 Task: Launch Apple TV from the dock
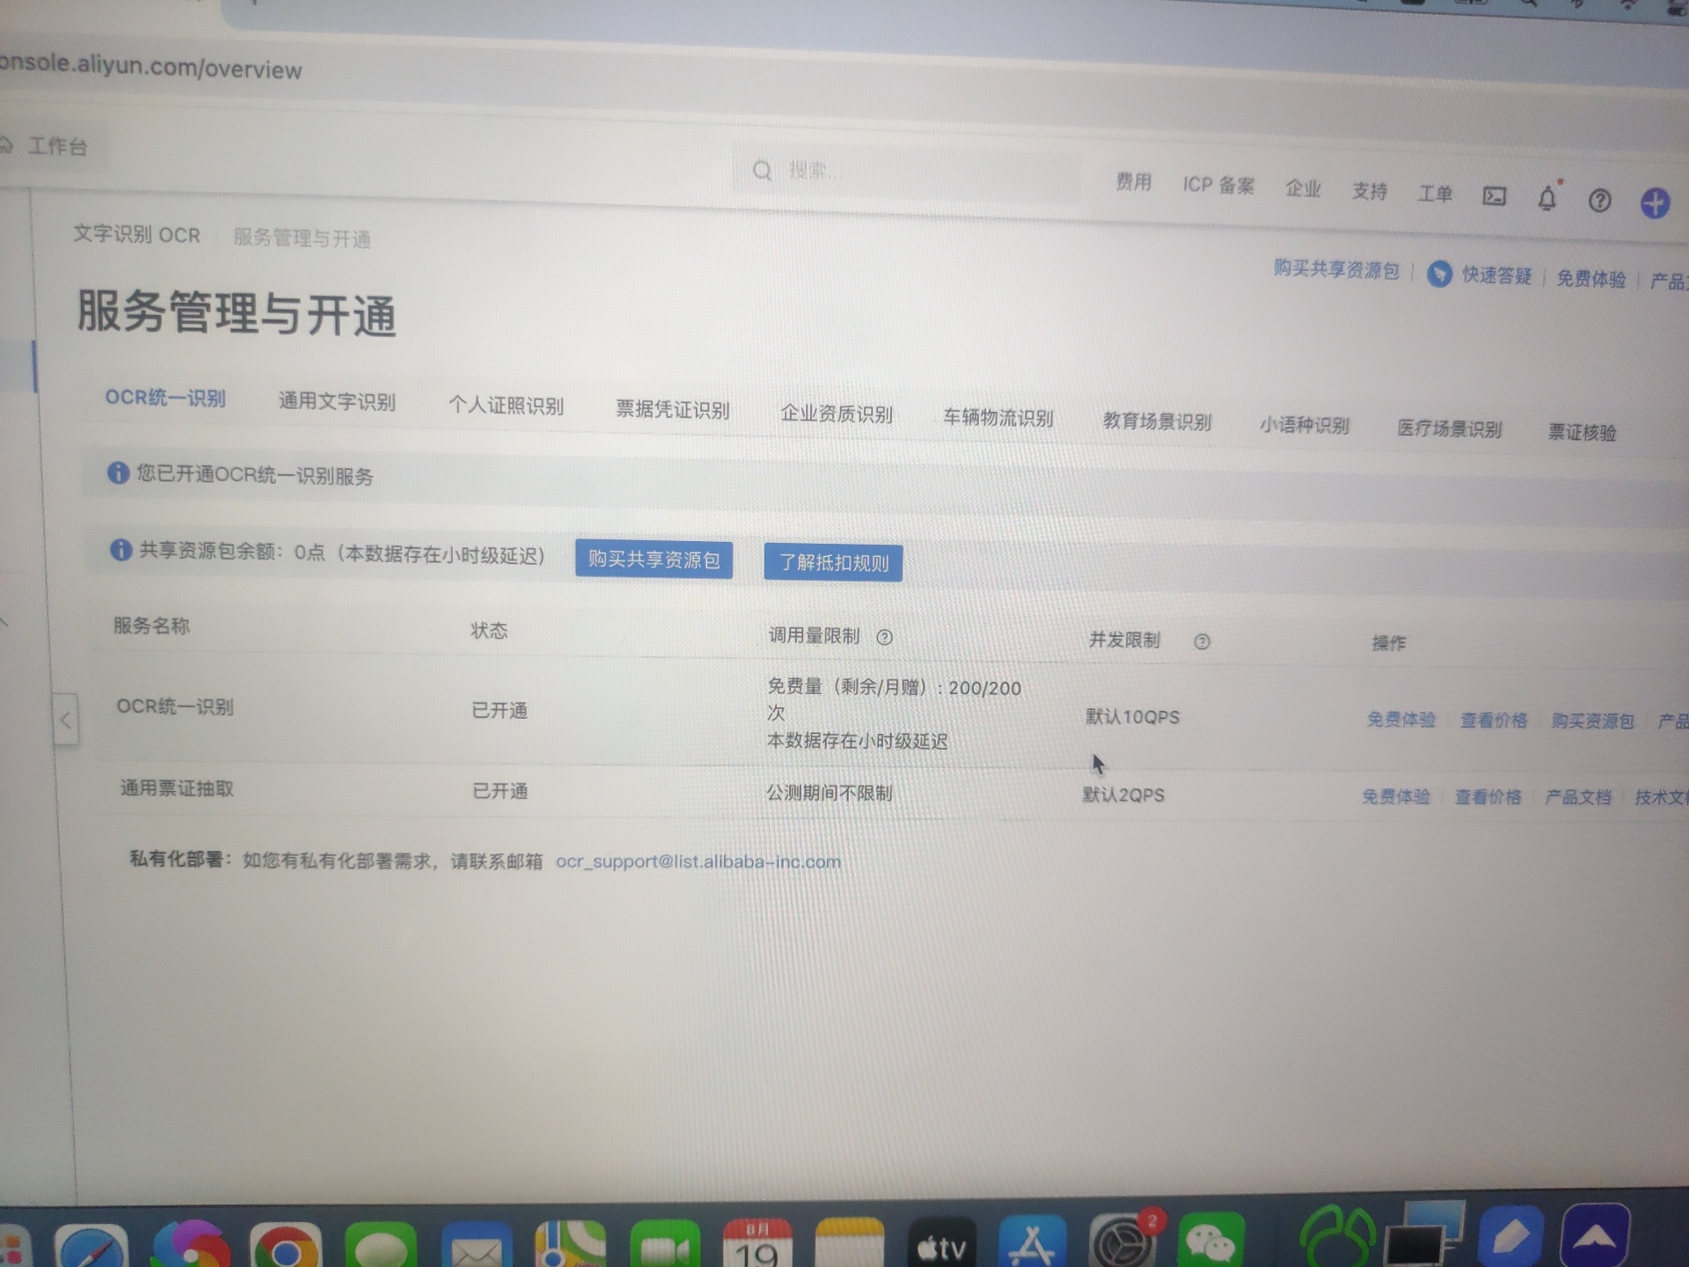point(941,1242)
